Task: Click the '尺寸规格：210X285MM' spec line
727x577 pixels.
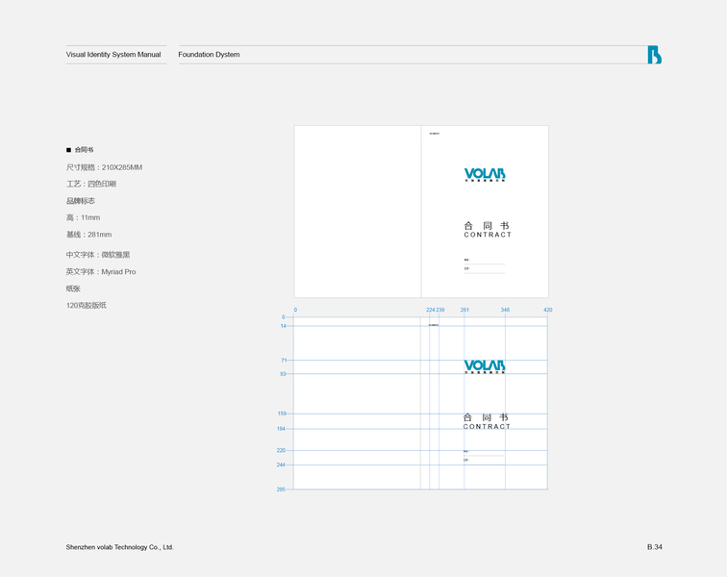Action: (104, 167)
